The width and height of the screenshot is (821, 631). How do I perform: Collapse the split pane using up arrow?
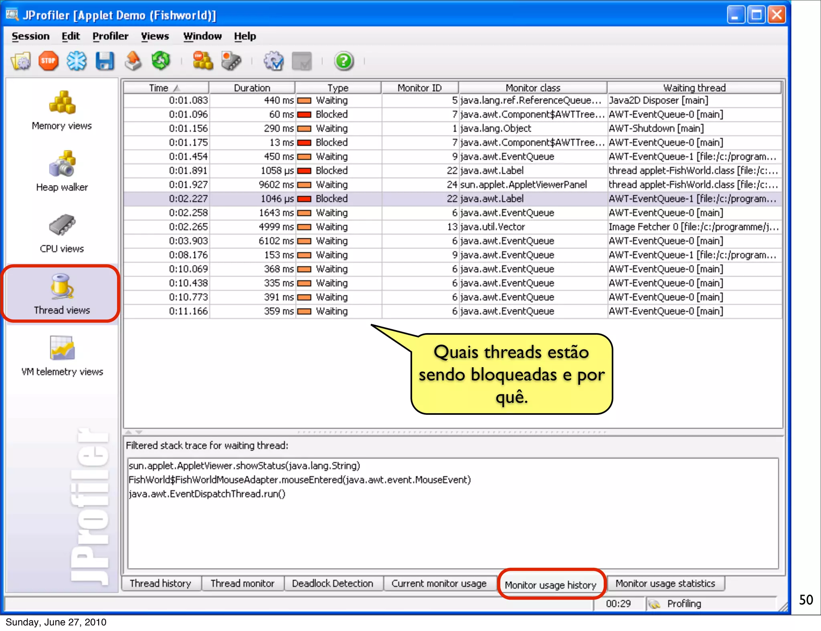(129, 432)
